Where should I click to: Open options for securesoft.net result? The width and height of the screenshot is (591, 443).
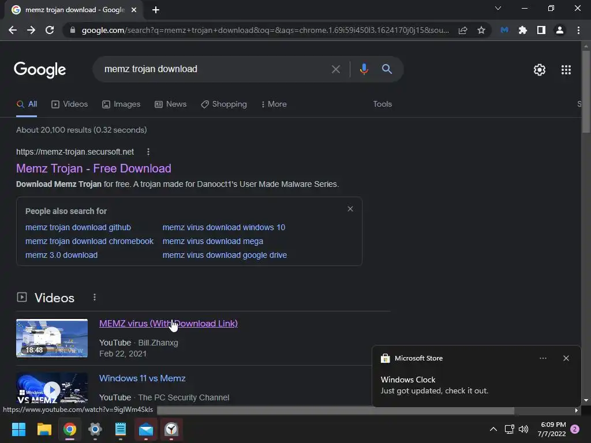[x=148, y=152]
